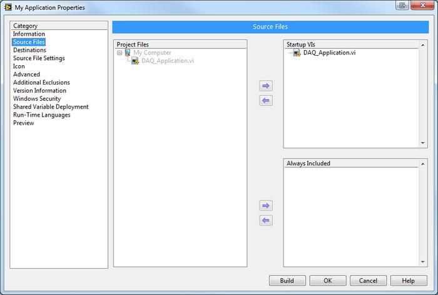Open the Shared Variable Deployment category

coord(51,107)
